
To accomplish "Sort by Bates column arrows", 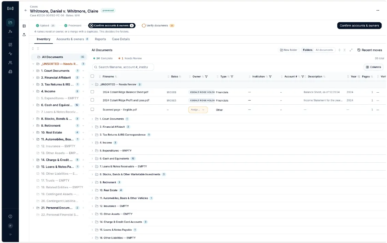I will click(x=180, y=77).
